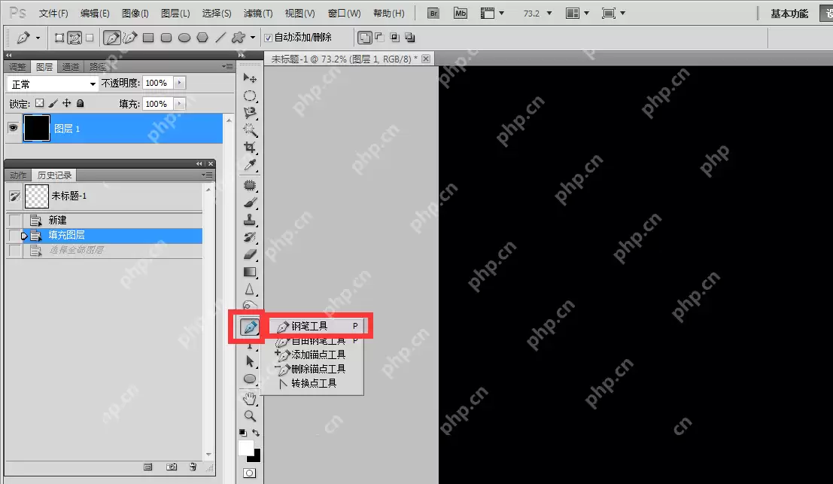Toggle the lock all (padlock) icon
The image size is (833, 484).
pyautogui.click(x=81, y=103)
